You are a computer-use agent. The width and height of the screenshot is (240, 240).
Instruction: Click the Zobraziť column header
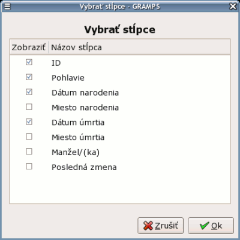[29, 47]
